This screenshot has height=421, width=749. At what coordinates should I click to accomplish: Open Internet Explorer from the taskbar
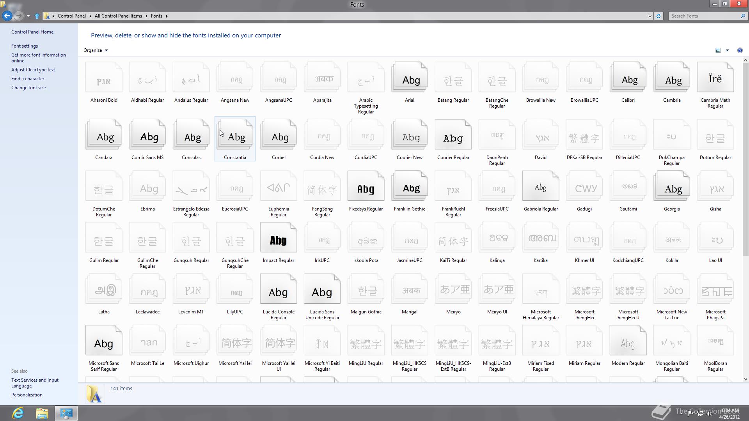coord(18,413)
